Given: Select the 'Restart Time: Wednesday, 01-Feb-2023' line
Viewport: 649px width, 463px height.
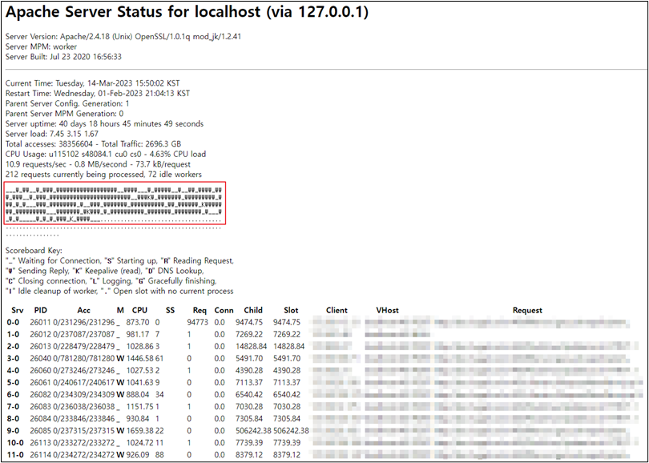Looking at the screenshot, I should pos(98,94).
